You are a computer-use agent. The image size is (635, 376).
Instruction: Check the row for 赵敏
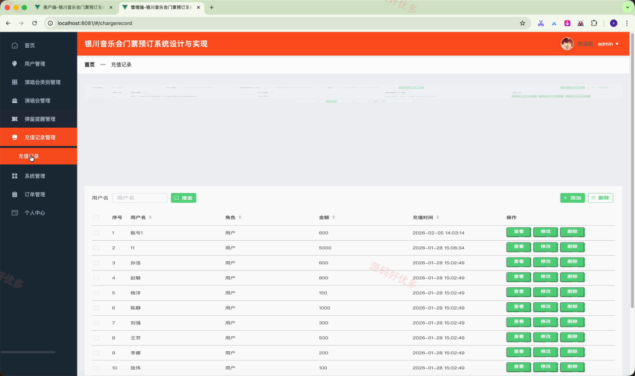coord(96,278)
